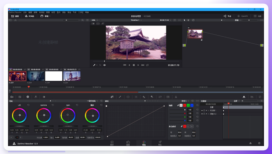This screenshot has height=154, width=272.
Task: Open the color wheels mode dropdown
Action: click(92, 101)
